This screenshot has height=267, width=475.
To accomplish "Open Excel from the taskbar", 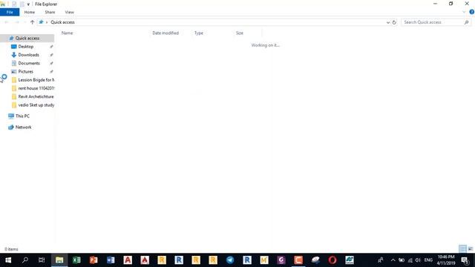I will 76,260.
